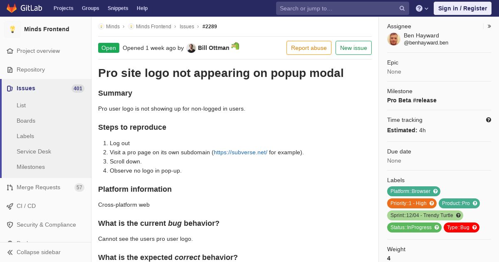Click the Issues sidebar icon
Screen dimensions: 499x262
click(10, 88)
